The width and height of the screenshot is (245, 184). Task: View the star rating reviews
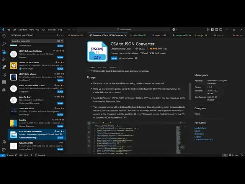coord(158,49)
